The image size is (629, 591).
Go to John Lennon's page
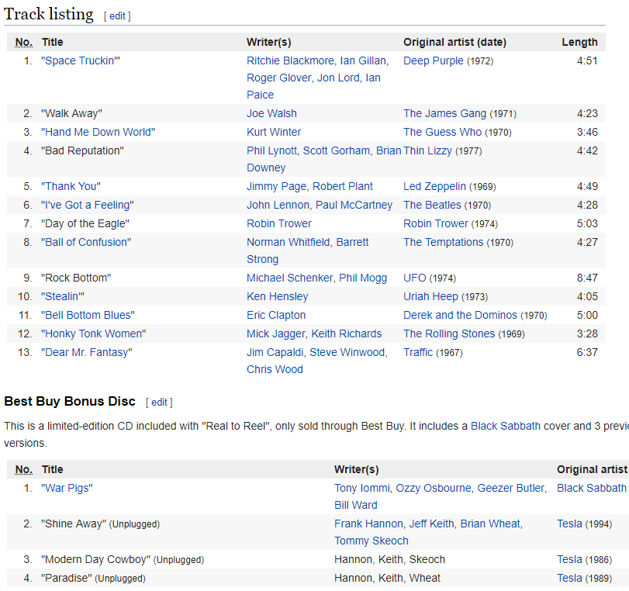278,205
